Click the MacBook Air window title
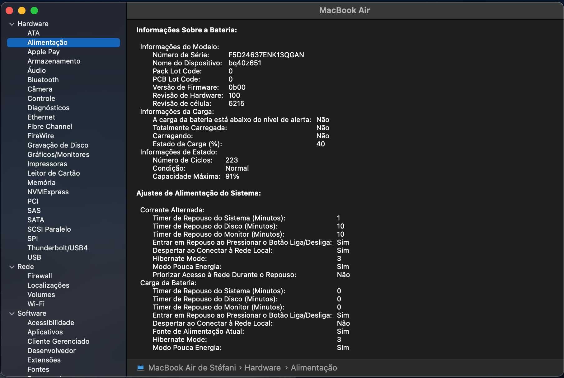564x378 pixels. (345, 10)
